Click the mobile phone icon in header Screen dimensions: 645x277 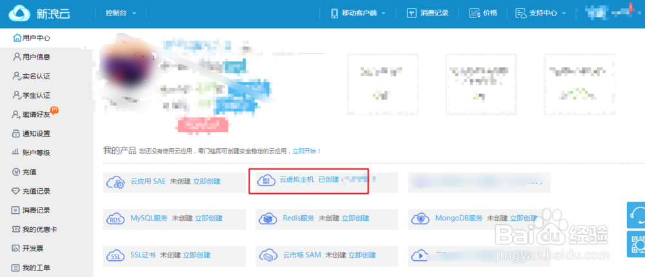click(x=334, y=13)
